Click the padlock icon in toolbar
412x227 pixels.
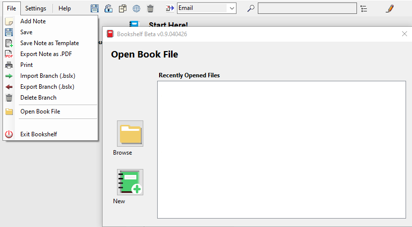[x=108, y=8]
